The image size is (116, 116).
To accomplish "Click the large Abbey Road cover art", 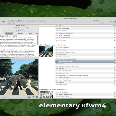I will [x=19, y=77].
